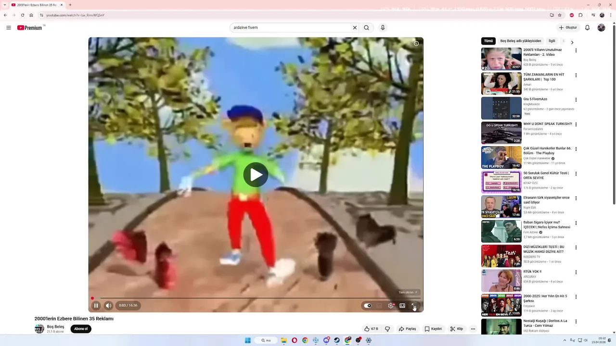Select Boş Beleş adlı yükleyiciden chip
The image size is (616, 346).
point(521,41)
